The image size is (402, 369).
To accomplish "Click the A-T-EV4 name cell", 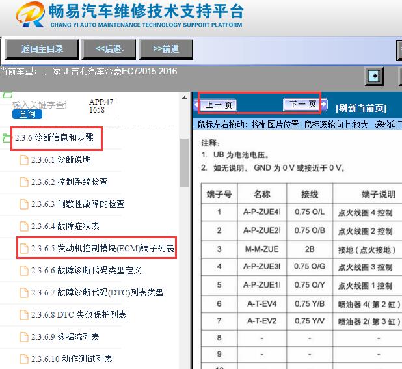I will pos(261,304).
